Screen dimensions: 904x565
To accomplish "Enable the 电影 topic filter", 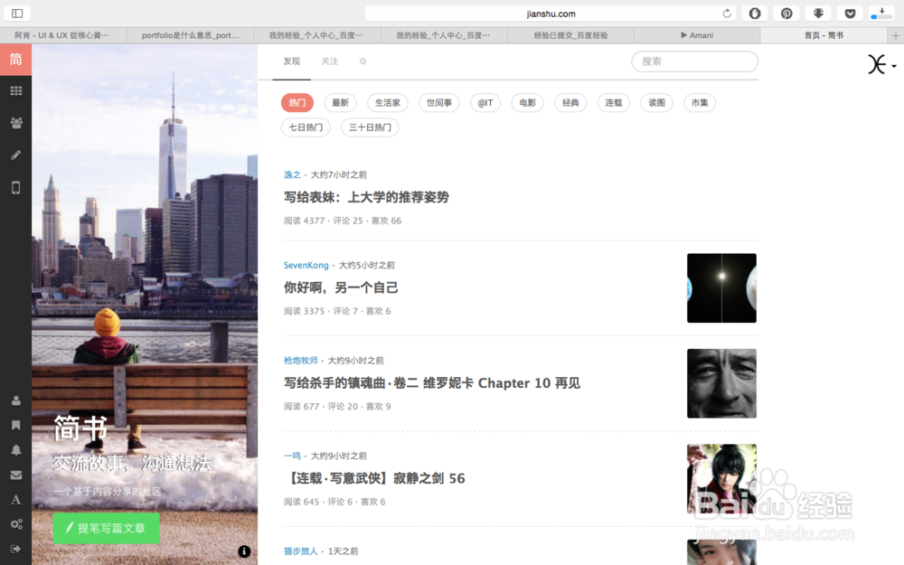I will point(527,102).
